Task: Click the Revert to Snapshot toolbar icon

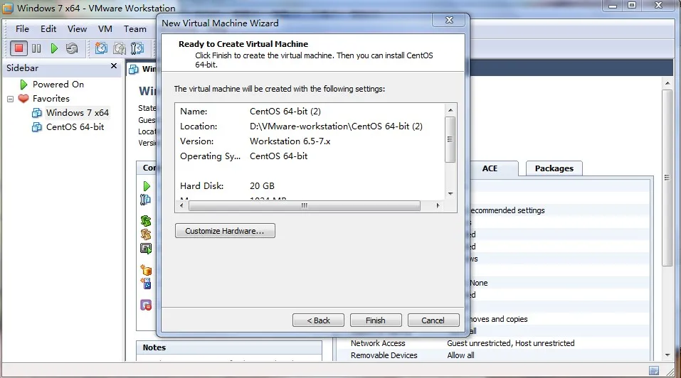Action: click(120, 48)
